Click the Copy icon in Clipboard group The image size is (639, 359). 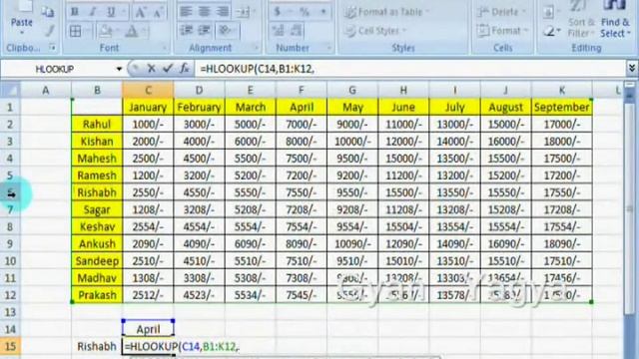[48, 13]
